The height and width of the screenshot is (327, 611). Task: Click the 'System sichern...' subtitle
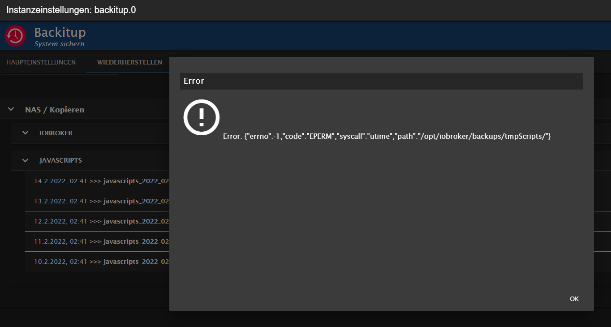click(x=63, y=44)
